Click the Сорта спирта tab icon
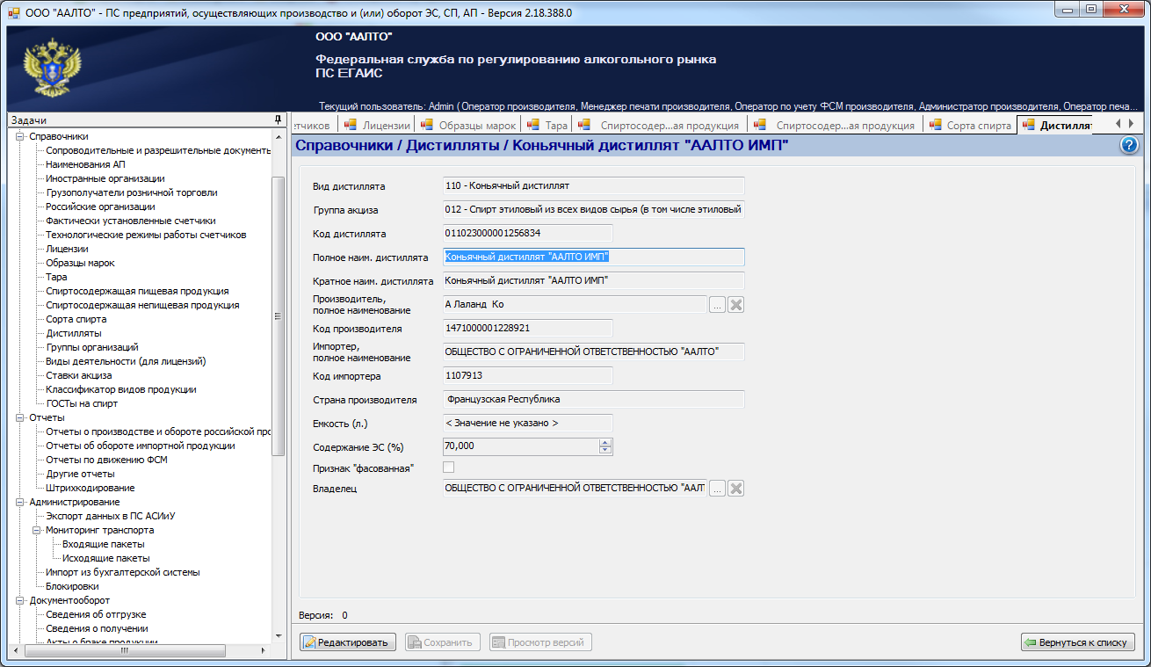Viewport: 1151px width, 667px height. [935, 125]
